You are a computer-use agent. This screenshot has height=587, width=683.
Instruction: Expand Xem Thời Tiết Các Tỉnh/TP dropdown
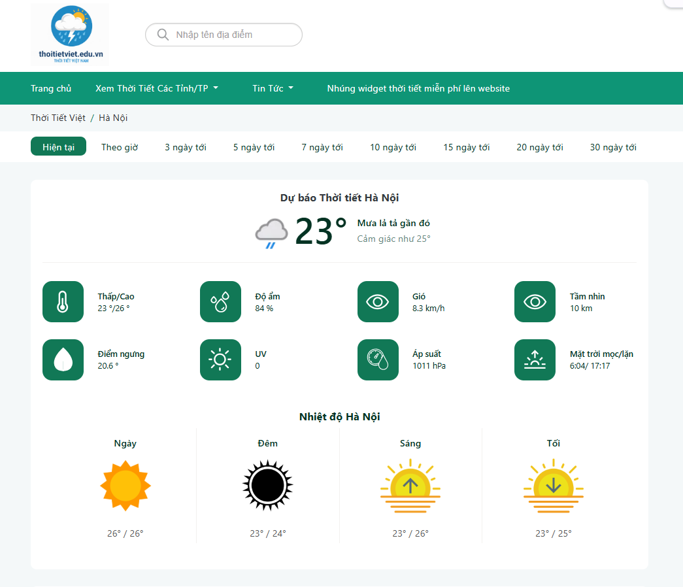157,88
